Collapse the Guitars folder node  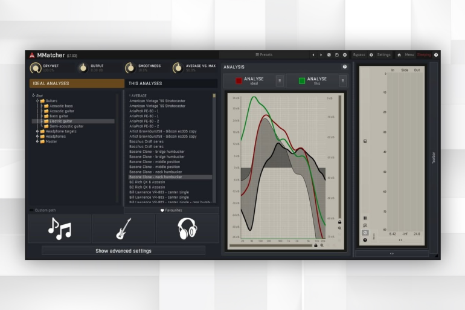click(37, 101)
